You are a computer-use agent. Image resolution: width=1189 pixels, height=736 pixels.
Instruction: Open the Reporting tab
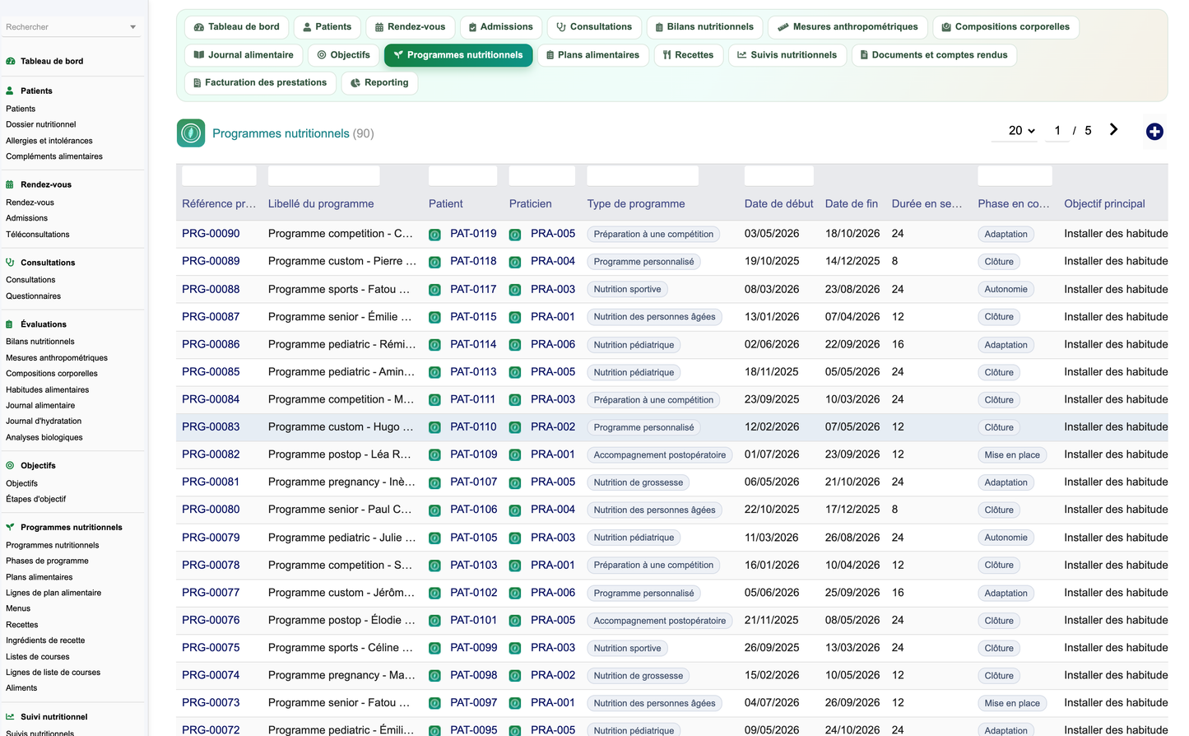(x=379, y=82)
